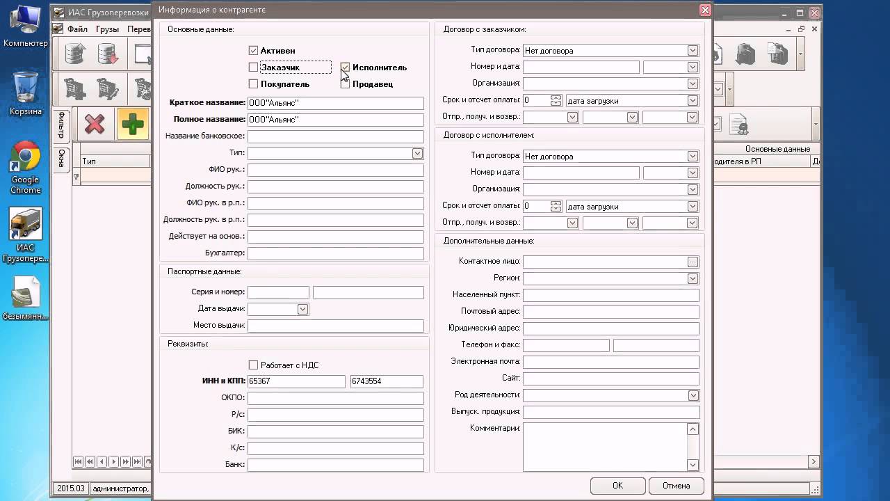Image resolution: width=890 pixels, height=501 pixels.
Task: Check the Продавец checkbox
Action: click(345, 84)
